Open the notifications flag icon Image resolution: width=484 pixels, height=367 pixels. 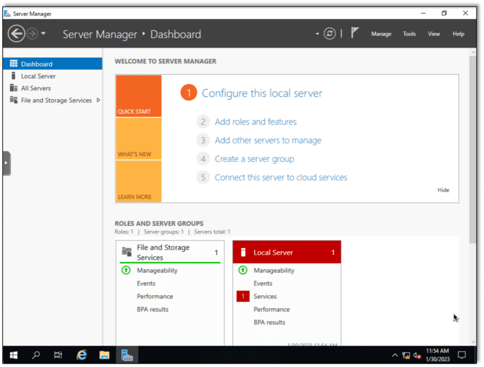point(354,34)
